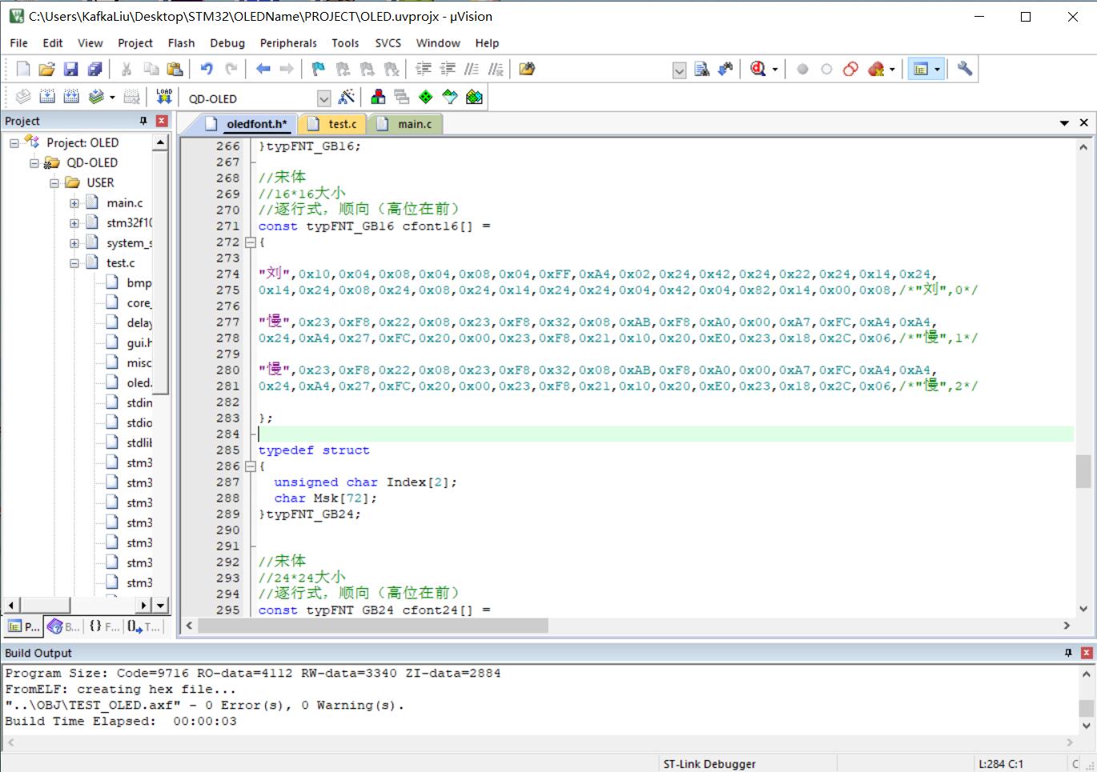Click the disable all breakpoints icon
Screen dimensions: 1097x772
pyautogui.click(x=850, y=70)
